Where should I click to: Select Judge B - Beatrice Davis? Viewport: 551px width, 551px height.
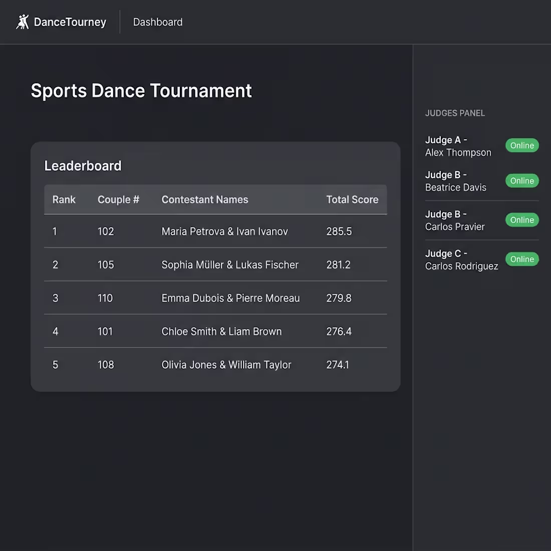(x=456, y=181)
